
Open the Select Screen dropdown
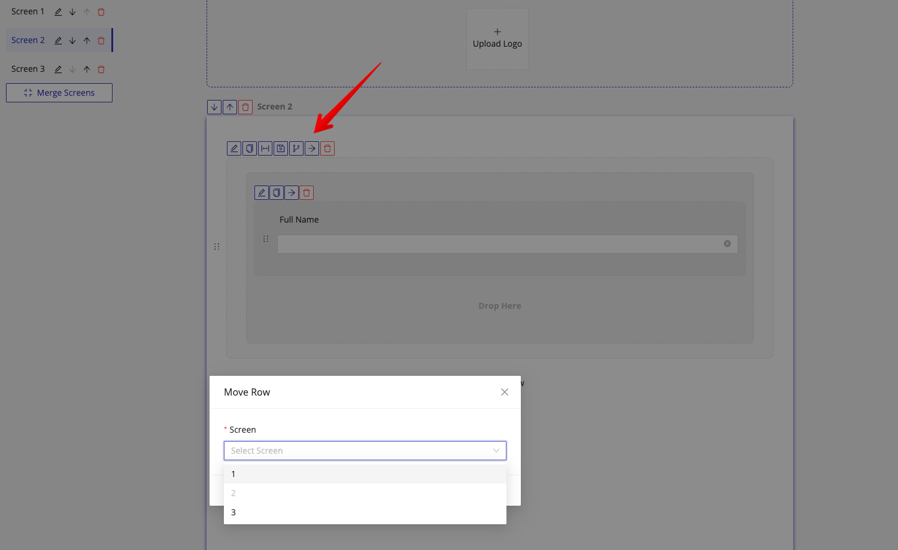point(365,451)
